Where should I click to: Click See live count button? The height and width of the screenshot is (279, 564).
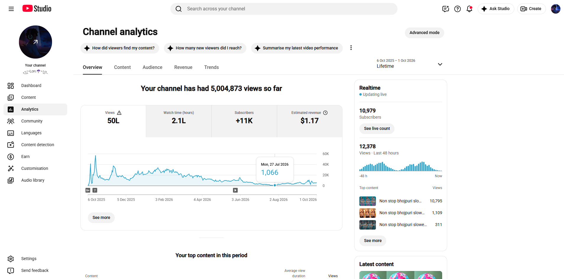click(x=377, y=128)
